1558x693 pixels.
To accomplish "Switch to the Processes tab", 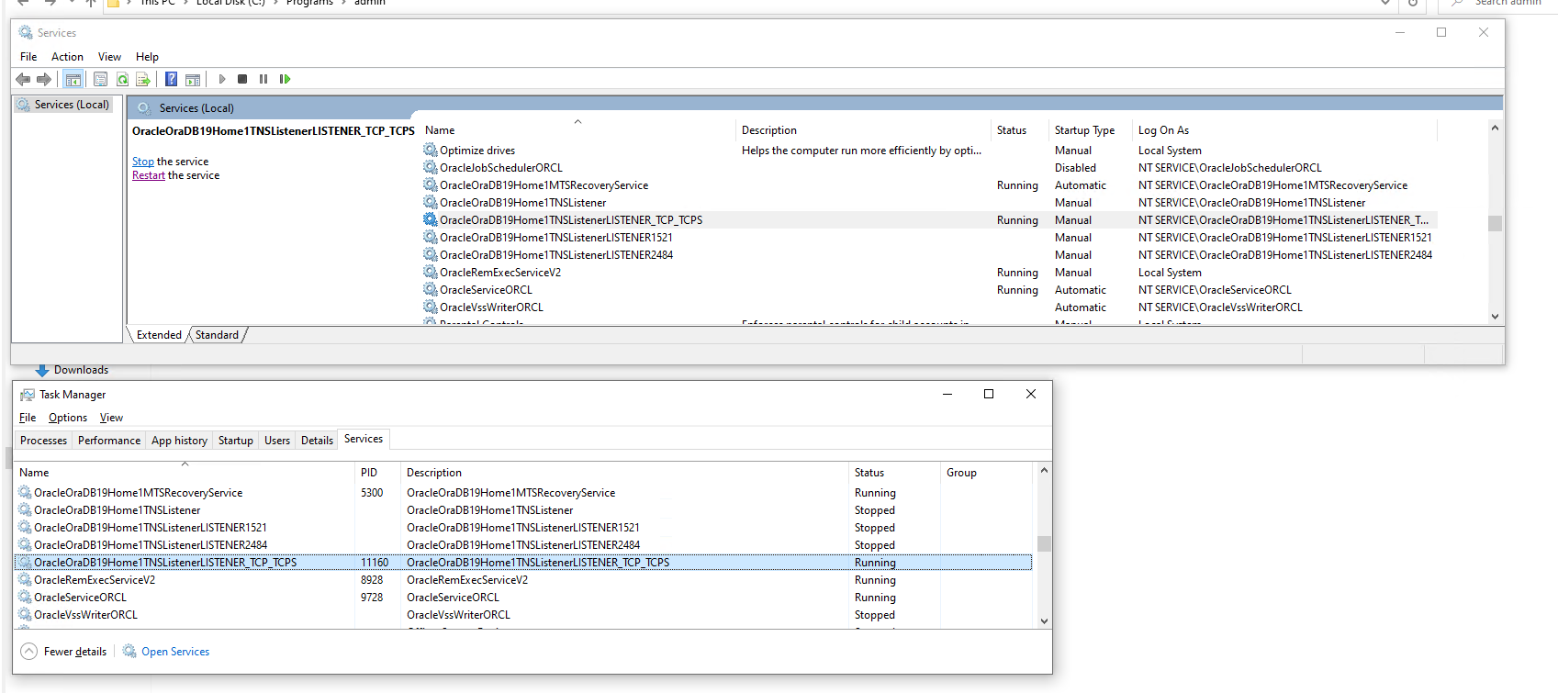I will coord(43,441).
